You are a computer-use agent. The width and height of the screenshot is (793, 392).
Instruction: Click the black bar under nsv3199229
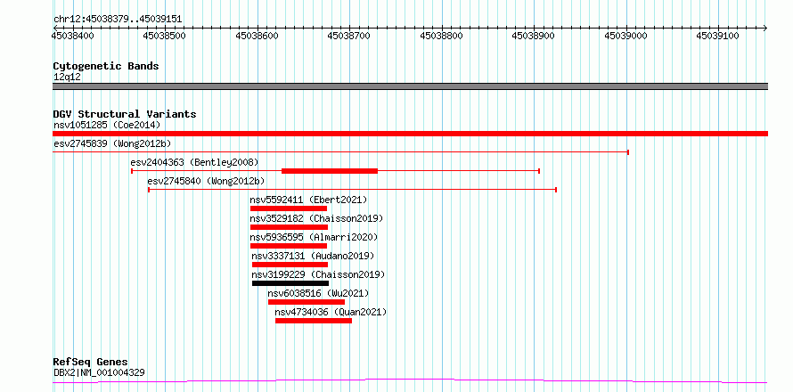pos(290,283)
